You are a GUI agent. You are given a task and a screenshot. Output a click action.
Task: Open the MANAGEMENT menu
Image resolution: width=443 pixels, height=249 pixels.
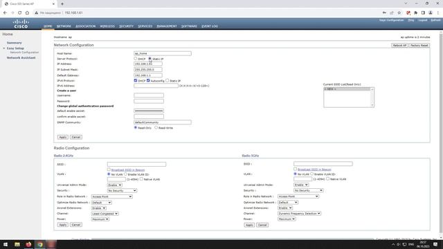167,26
